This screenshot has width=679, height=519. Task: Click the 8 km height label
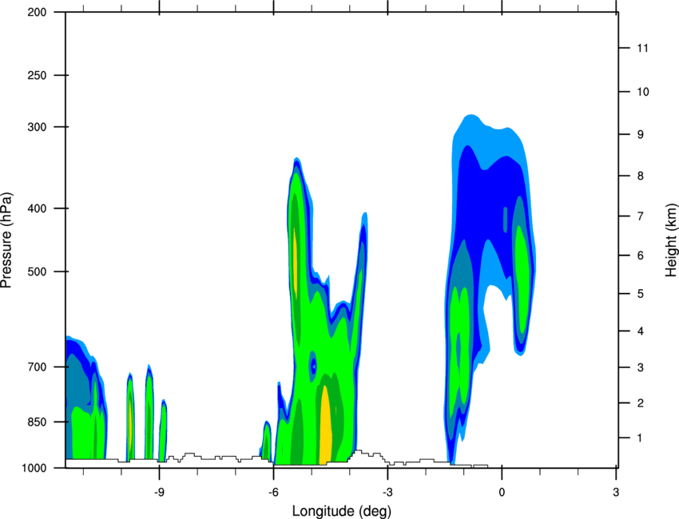coord(641,176)
